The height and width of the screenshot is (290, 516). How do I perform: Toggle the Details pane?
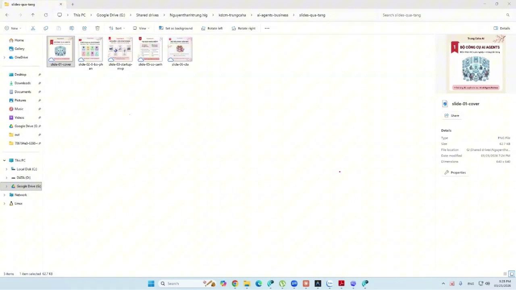click(502, 28)
